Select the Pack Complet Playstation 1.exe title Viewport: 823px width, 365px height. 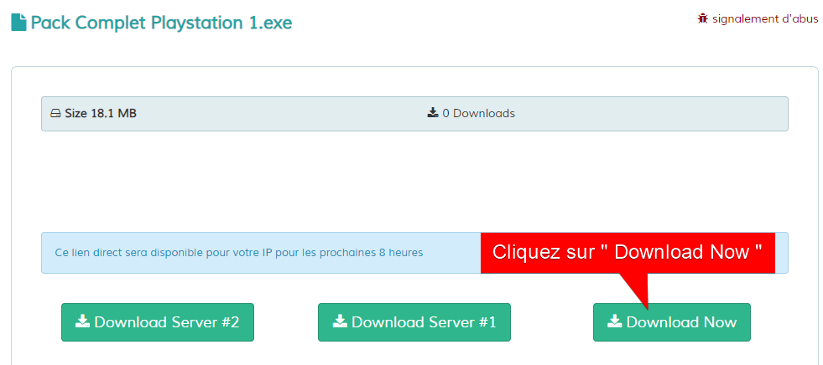(x=161, y=23)
